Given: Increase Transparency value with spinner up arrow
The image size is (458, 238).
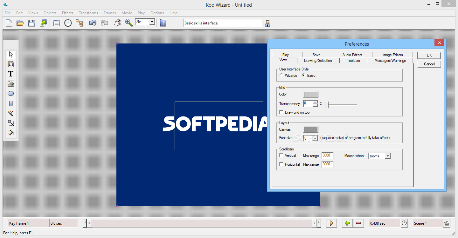Looking at the screenshot, I should pyautogui.click(x=315, y=102).
